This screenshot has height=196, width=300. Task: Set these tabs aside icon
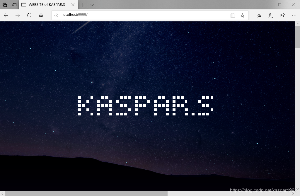coord(14,5)
